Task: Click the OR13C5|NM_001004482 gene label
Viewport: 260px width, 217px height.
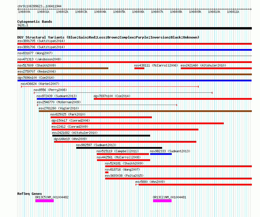Action: tap(52, 197)
